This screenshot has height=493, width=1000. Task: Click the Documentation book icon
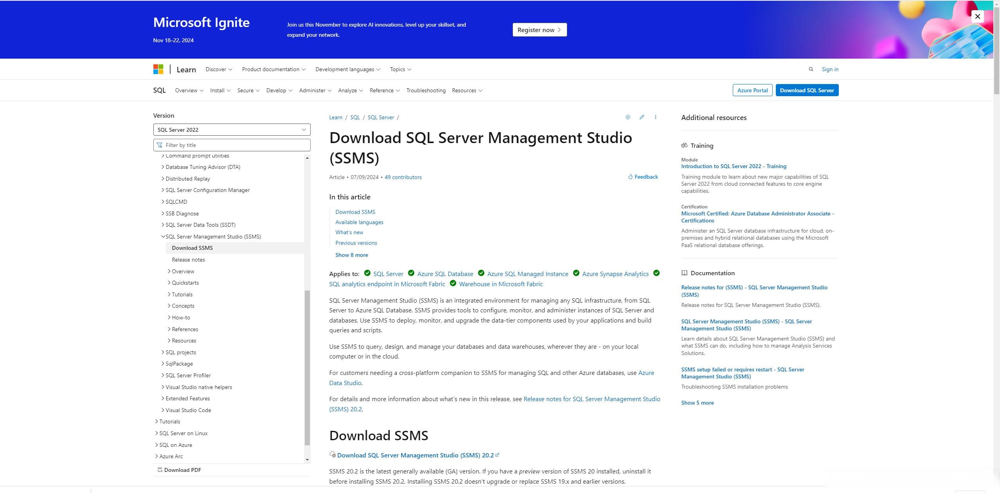pyautogui.click(x=684, y=273)
